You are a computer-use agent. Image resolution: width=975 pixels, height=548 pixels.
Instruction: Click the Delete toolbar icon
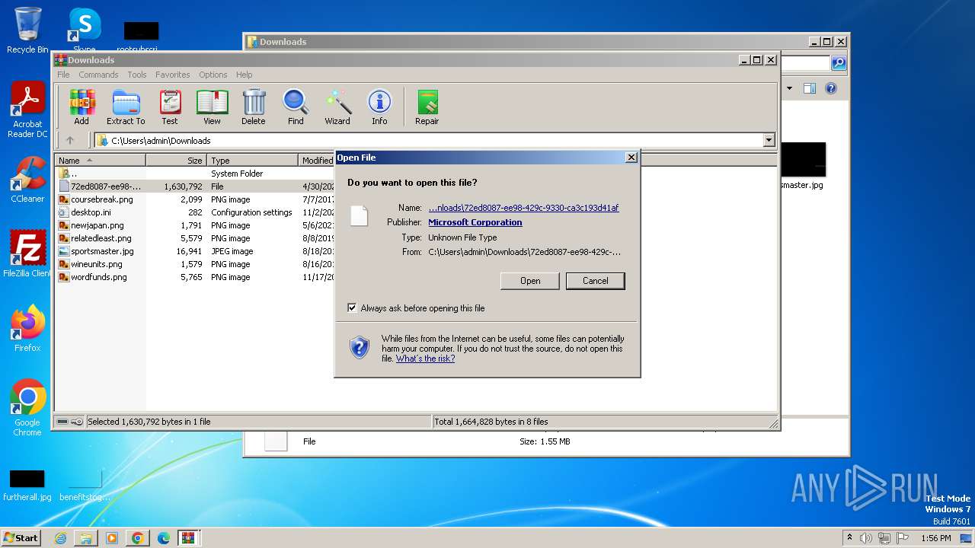[x=254, y=107]
